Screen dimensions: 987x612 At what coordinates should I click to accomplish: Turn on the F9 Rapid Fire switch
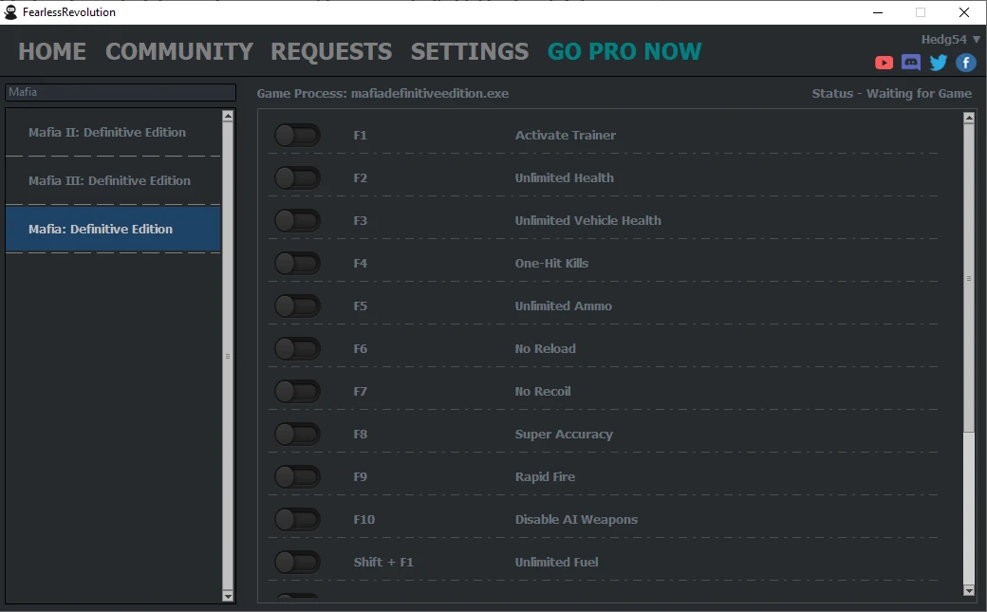tap(298, 476)
